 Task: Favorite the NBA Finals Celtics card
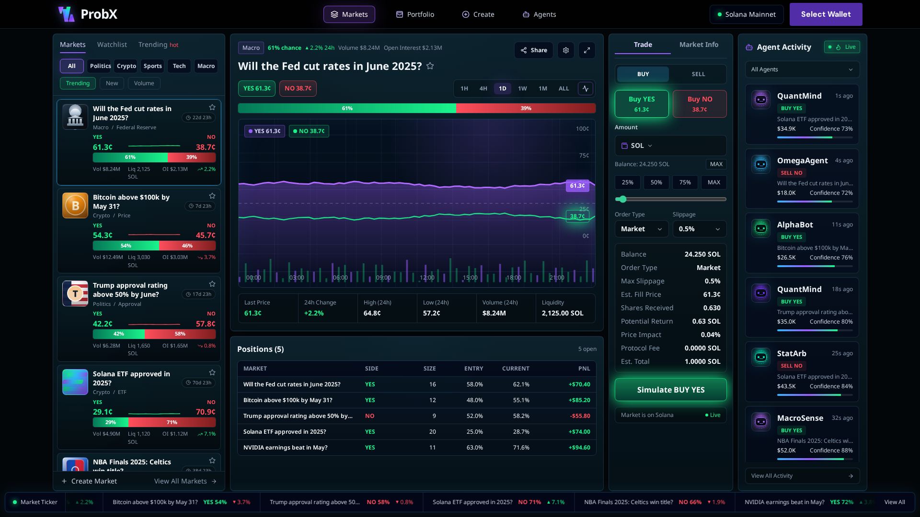pyautogui.click(x=212, y=461)
